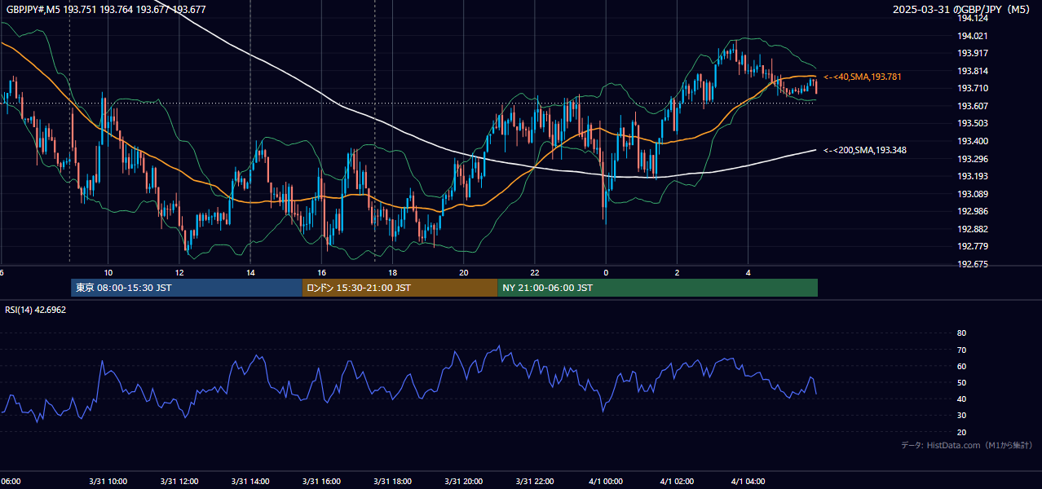This screenshot has width=1042, height=489.
Task: Click the bottom time label 3/31 18:00
Action: (x=393, y=481)
